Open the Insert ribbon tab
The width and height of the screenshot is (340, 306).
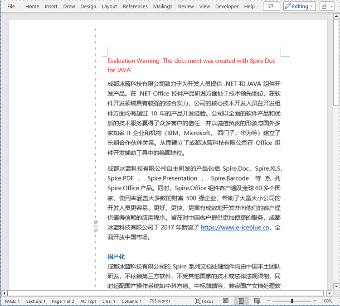tap(51, 6)
